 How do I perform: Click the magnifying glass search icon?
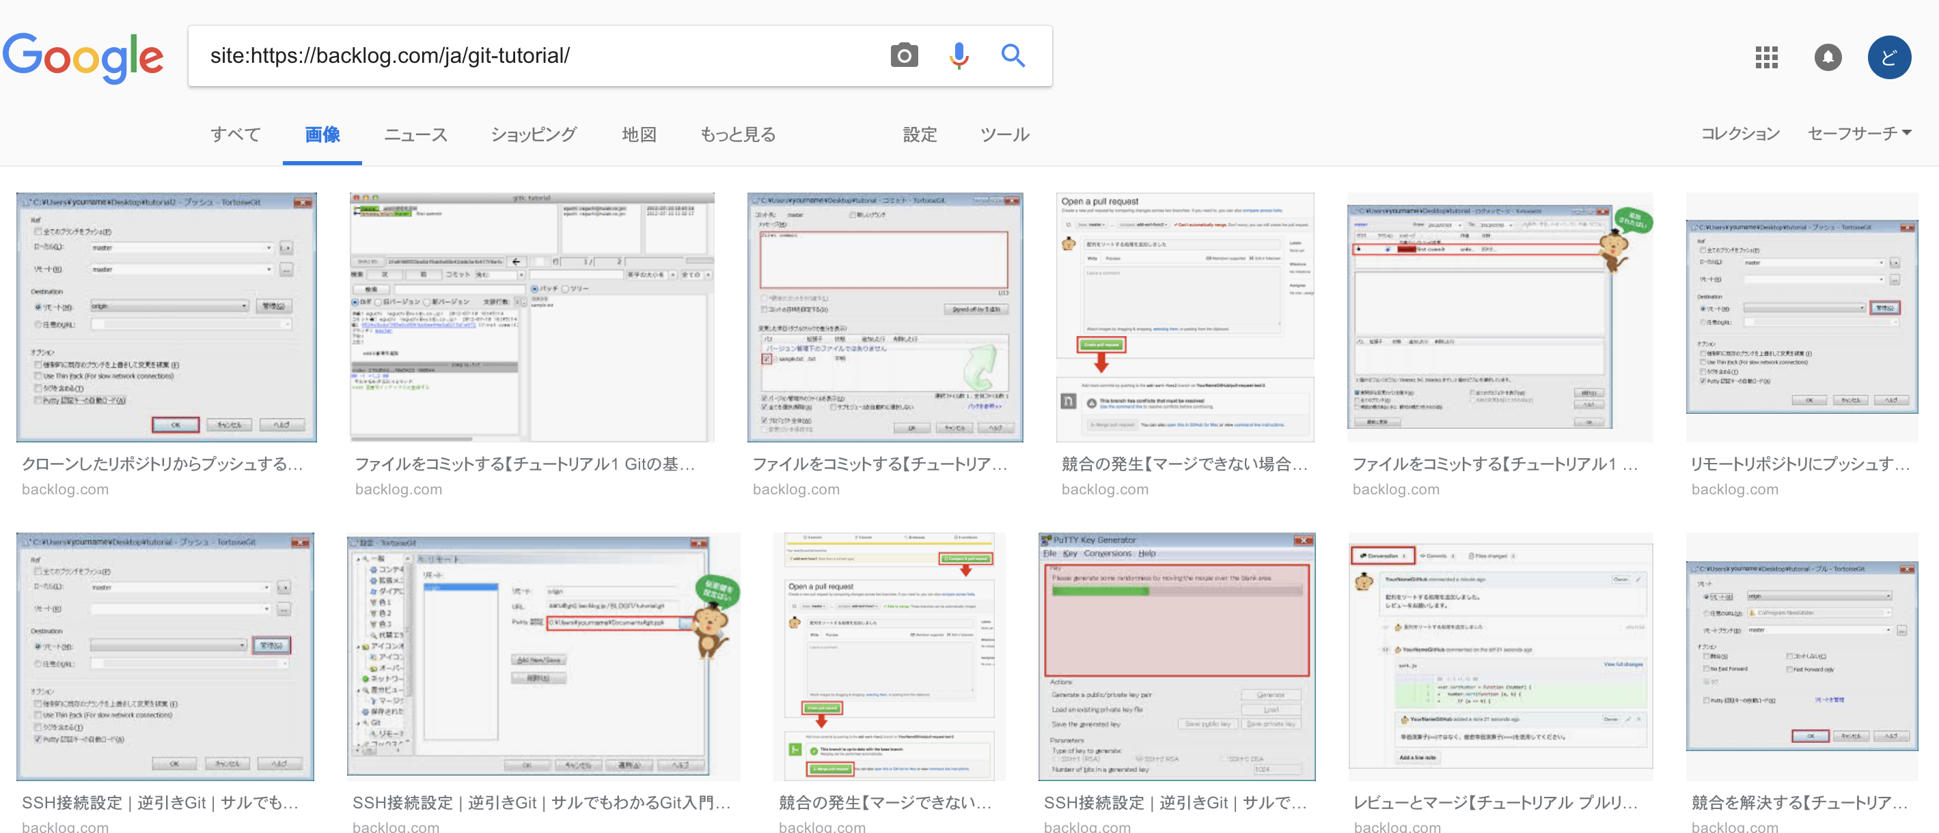pyautogui.click(x=1013, y=55)
